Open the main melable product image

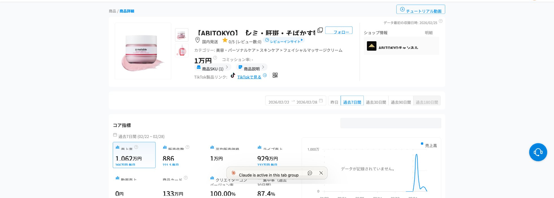click(143, 51)
